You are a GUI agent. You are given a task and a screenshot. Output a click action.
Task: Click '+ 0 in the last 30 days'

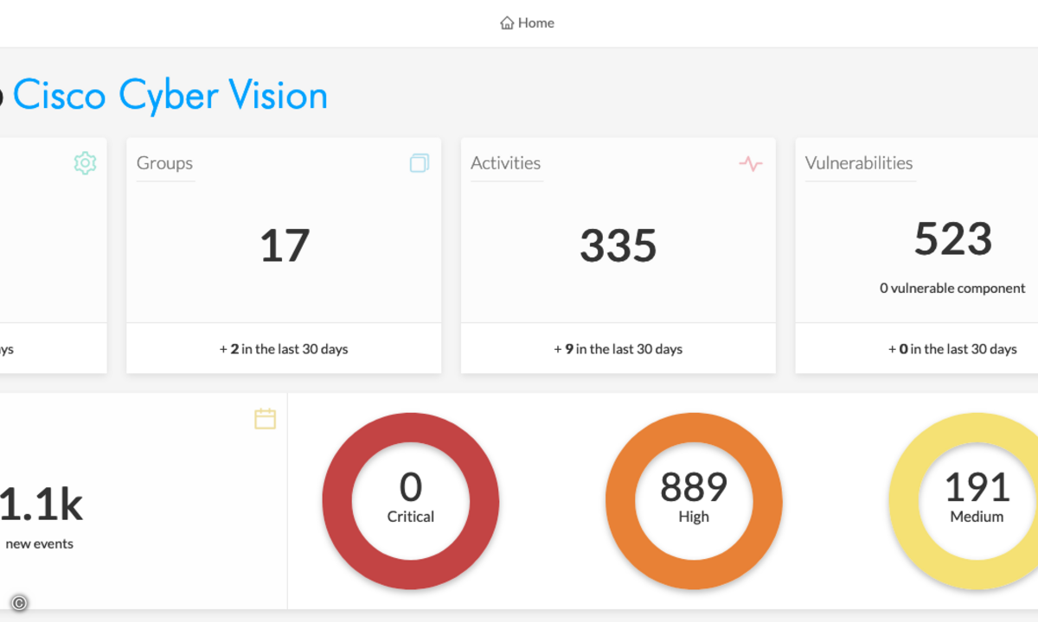(952, 350)
